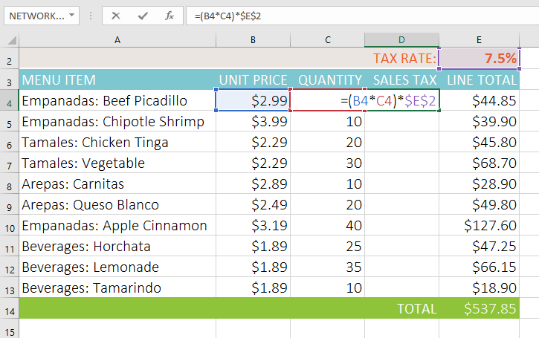Select column A header
The image size is (539, 338).
click(x=117, y=39)
